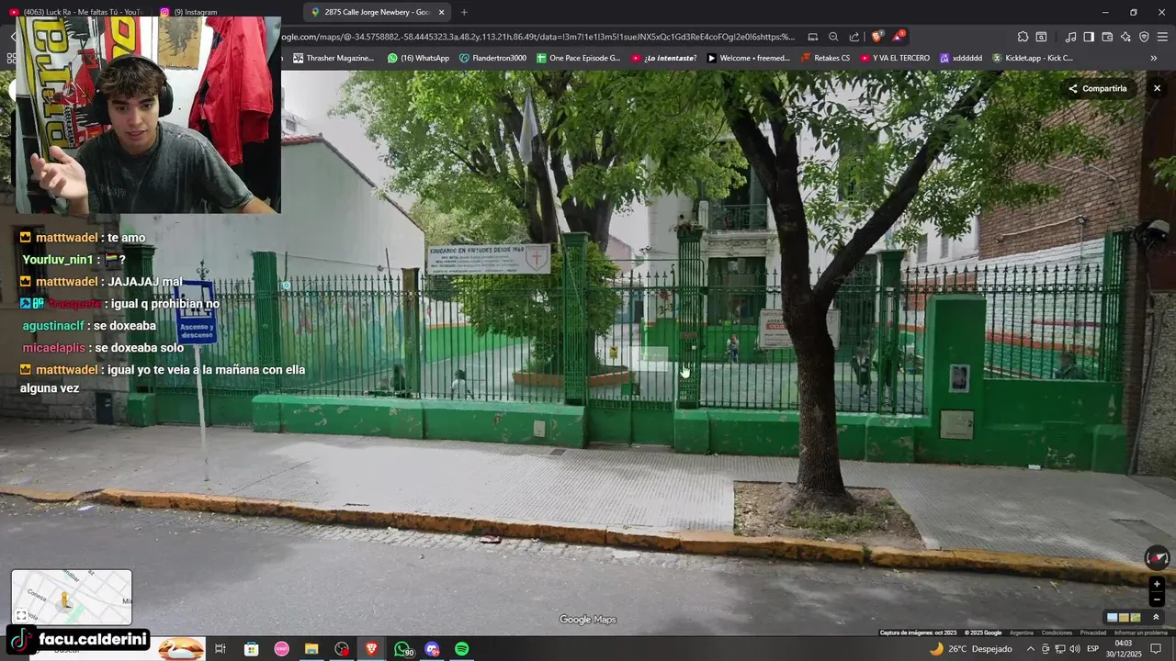Image resolution: width=1176 pixels, height=661 pixels.
Task: Click the browser address bar URL
Action: coord(537,37)
